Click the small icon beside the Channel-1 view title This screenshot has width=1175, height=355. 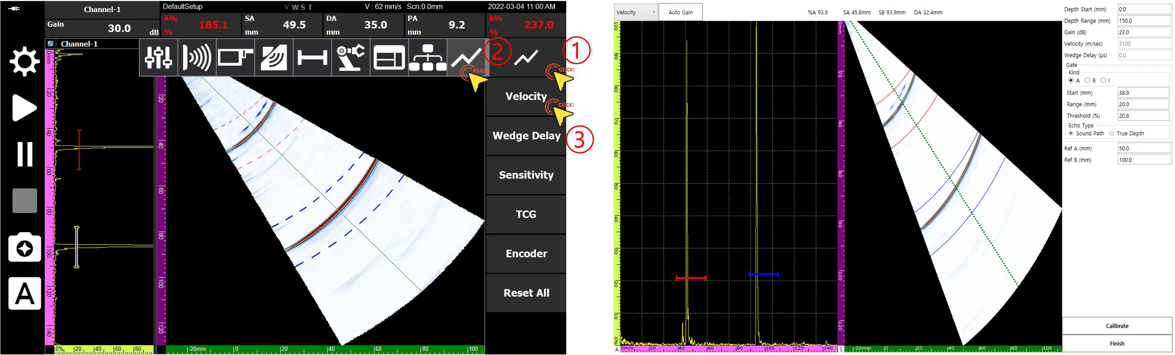51,44
